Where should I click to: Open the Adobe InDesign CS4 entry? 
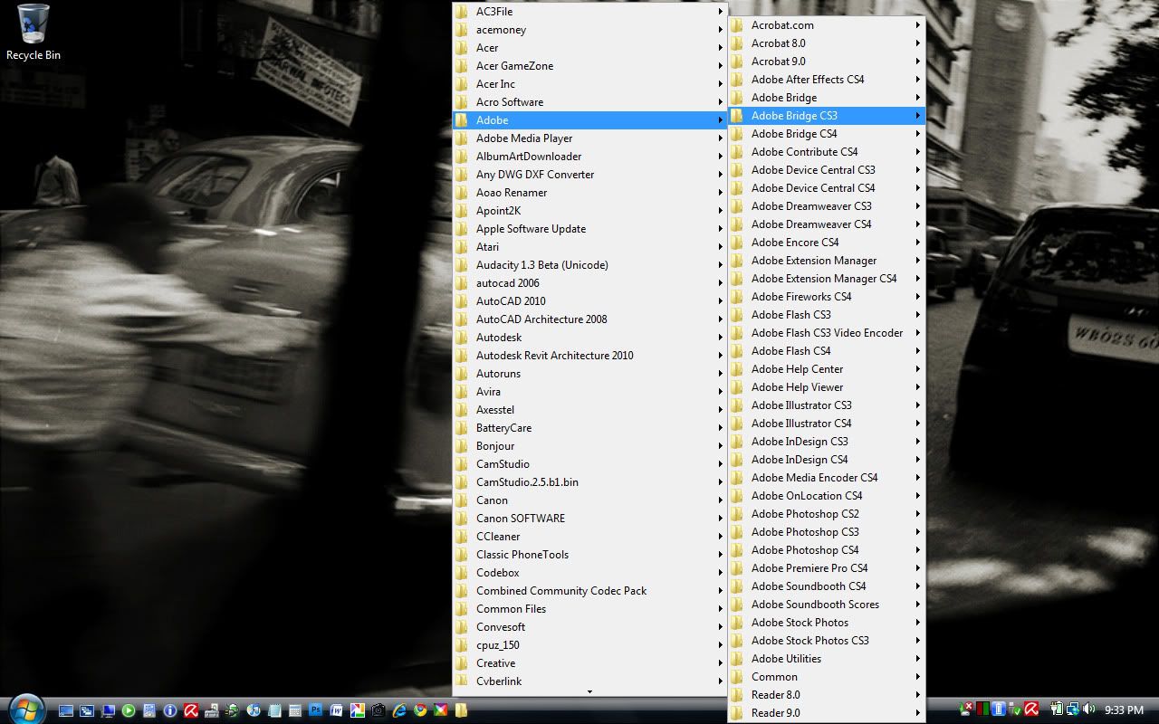coord(827,460)
